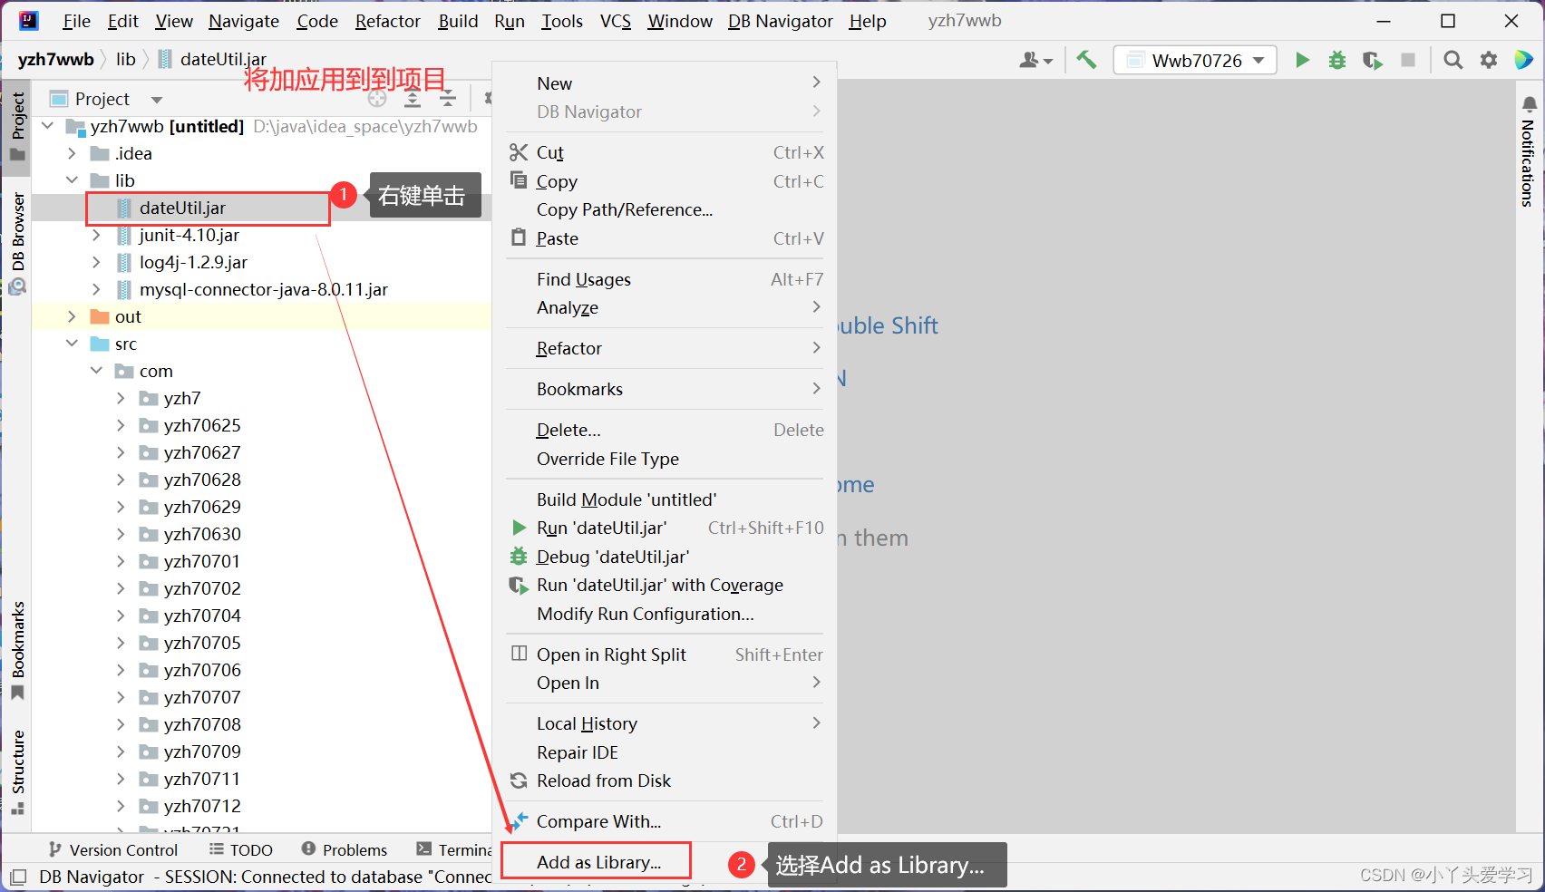The width and height of the screenshot is (1545, 892).
Task: Click the Build project hammer icon
Action: coord(1086,60)
